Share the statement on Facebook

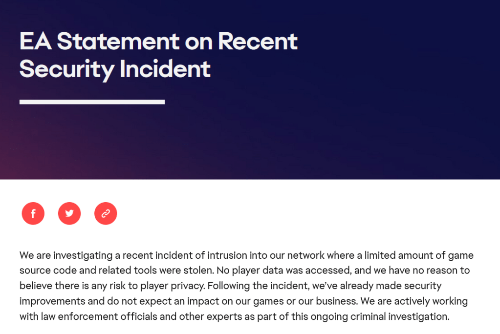(x=33, y=213)
